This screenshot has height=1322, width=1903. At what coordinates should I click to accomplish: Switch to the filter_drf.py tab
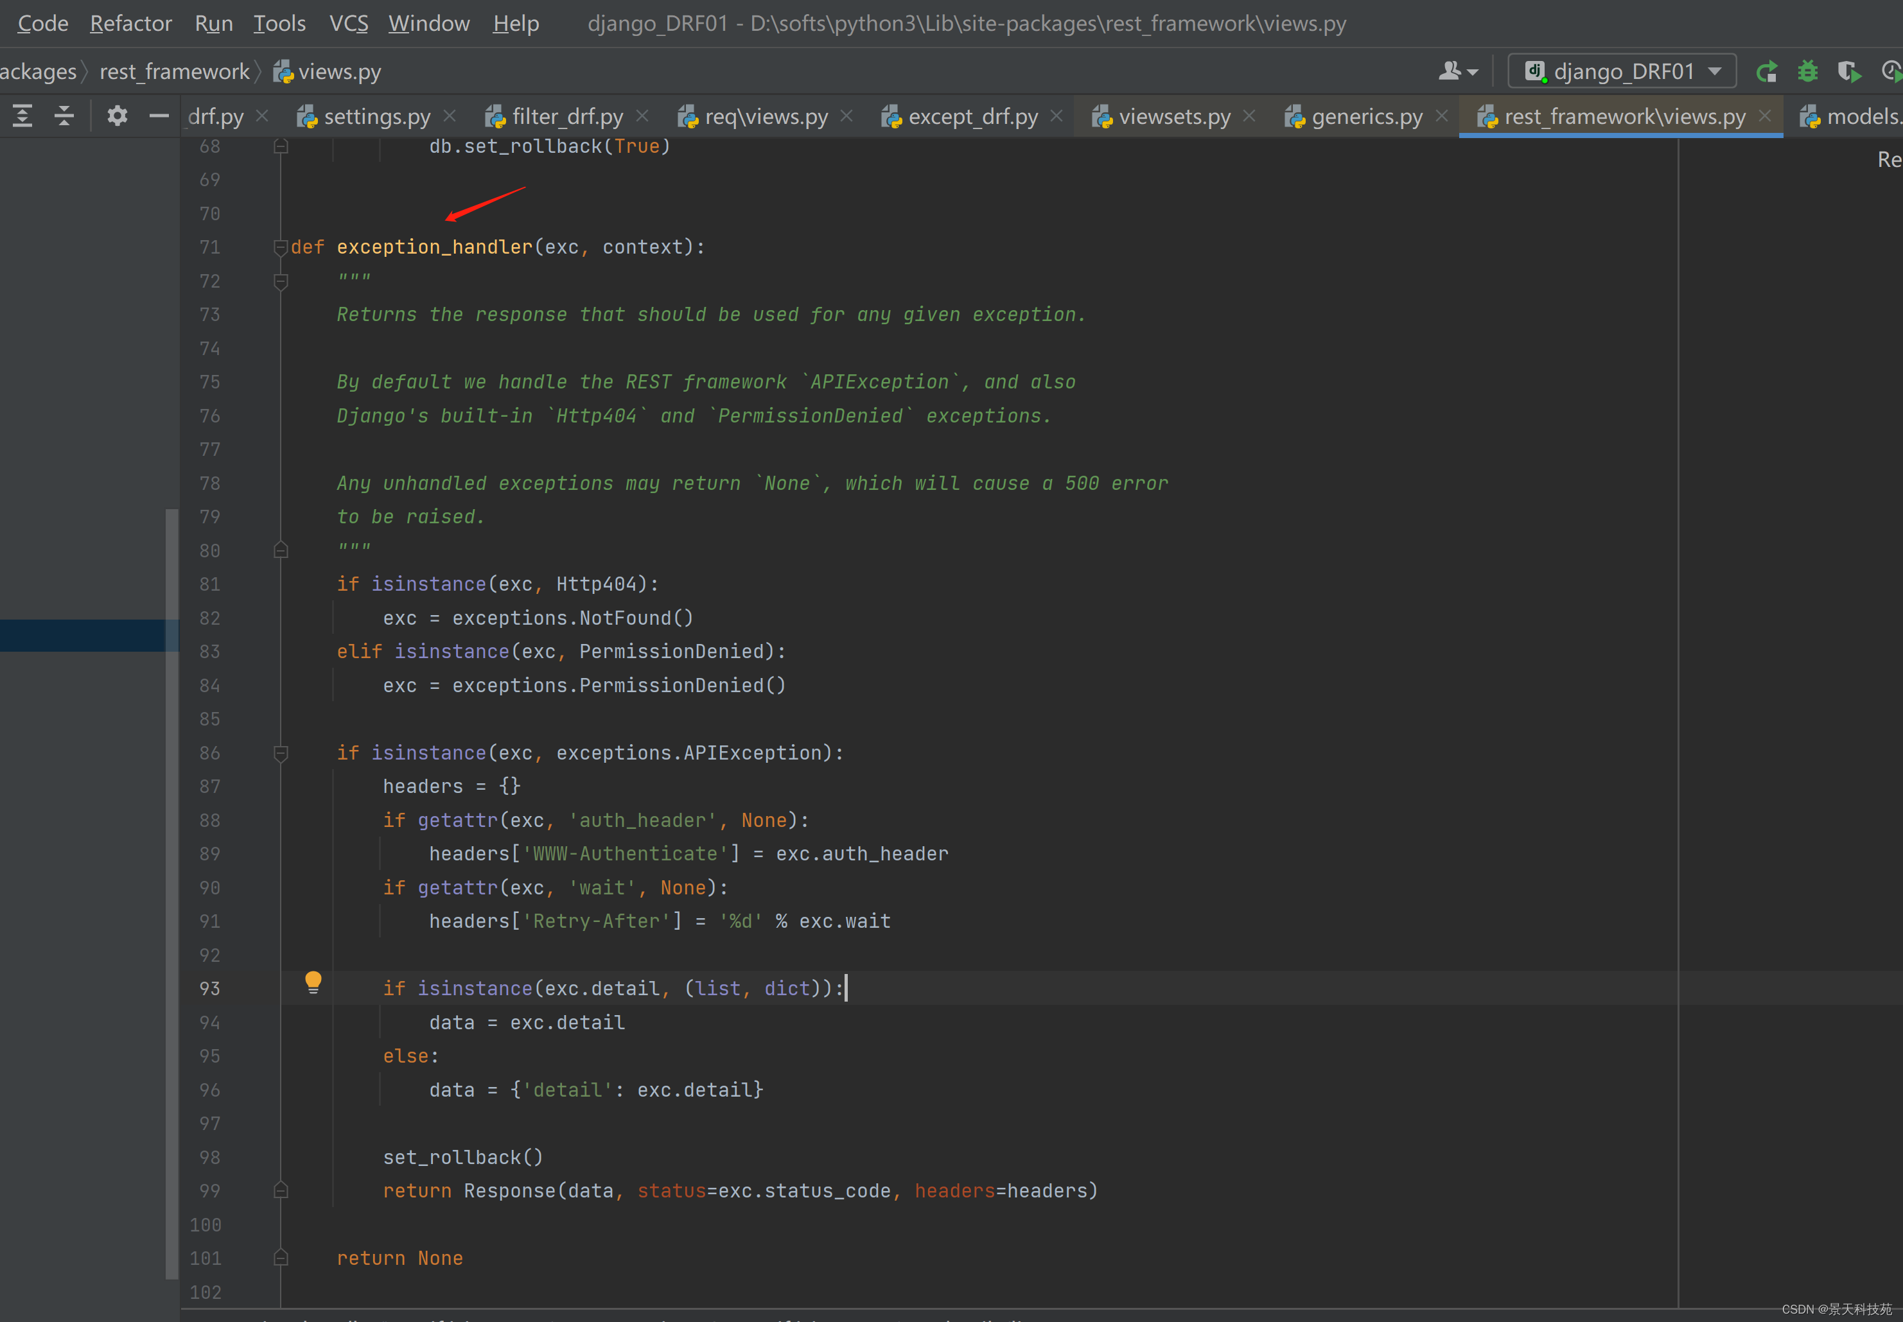click(568, 117)
